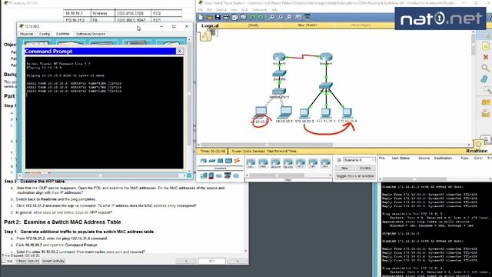The image size is (492, 277).
Task: Open the custom devices dialog icon
Action: [x=307, y=17]
